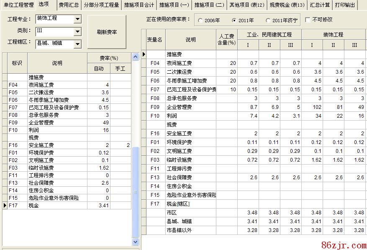
Task: Click the 刷新费率 button
Action: point(106,32)
